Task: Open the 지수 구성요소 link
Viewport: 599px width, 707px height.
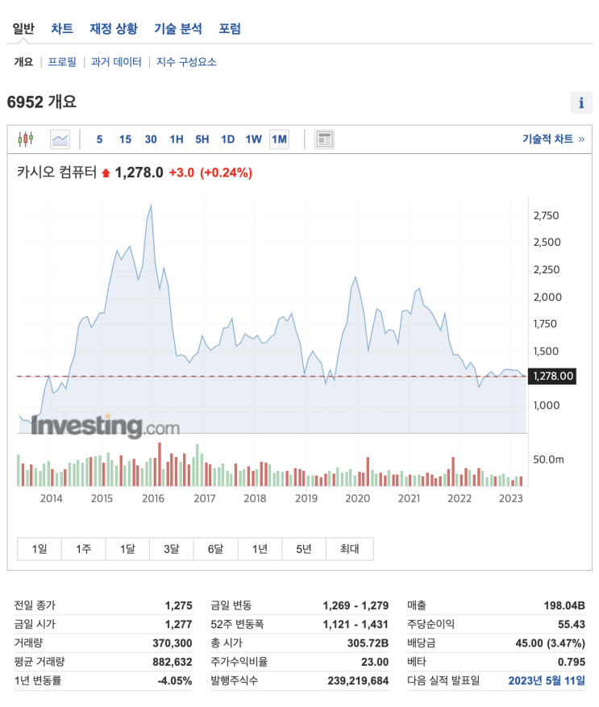Action: click(x=186, y=62)
